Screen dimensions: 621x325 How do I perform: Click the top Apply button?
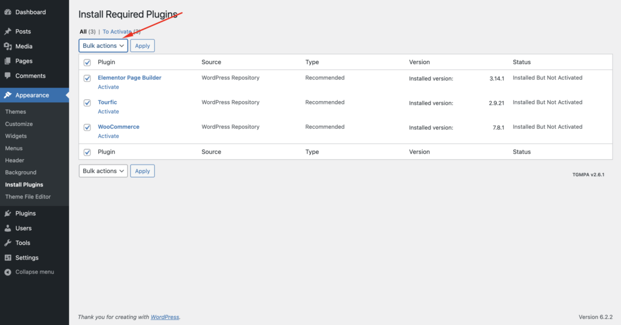[142, 45]
